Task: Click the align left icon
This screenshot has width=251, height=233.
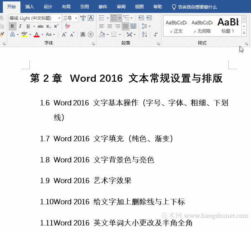Action: pos(102,26)
